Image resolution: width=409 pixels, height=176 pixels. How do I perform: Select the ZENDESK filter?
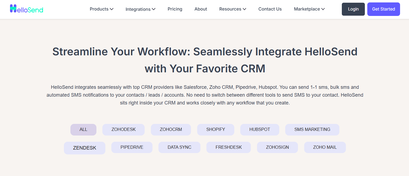(85, 148)
